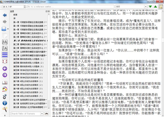
Task: Click the blue Back arrow icon
Action: 5,15
